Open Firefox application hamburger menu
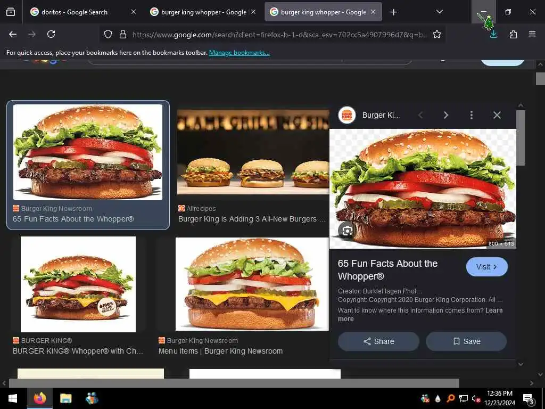Screen dimensions: 545x409 click(532, 34)
